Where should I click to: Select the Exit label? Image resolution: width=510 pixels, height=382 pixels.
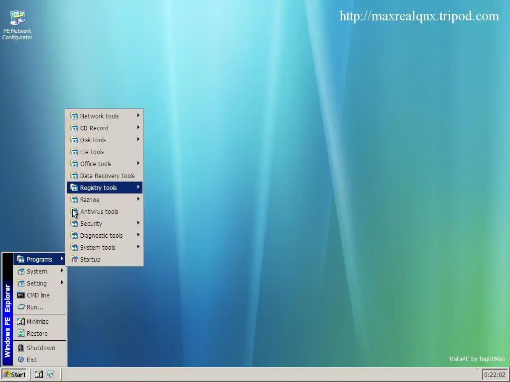pos(32,360)
